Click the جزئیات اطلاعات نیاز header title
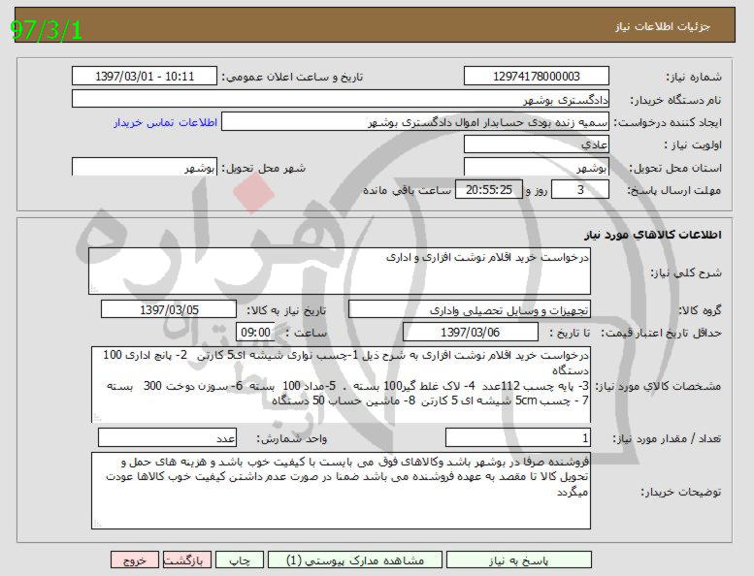Image resolution: width=754 pixels, height=576 pixels. [x=663, y=26]
